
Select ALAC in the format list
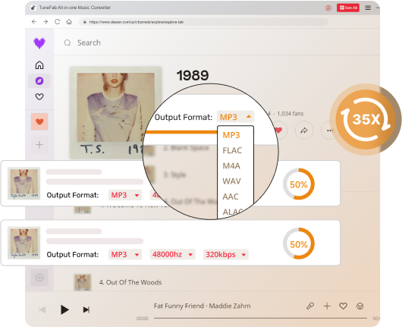232,212
